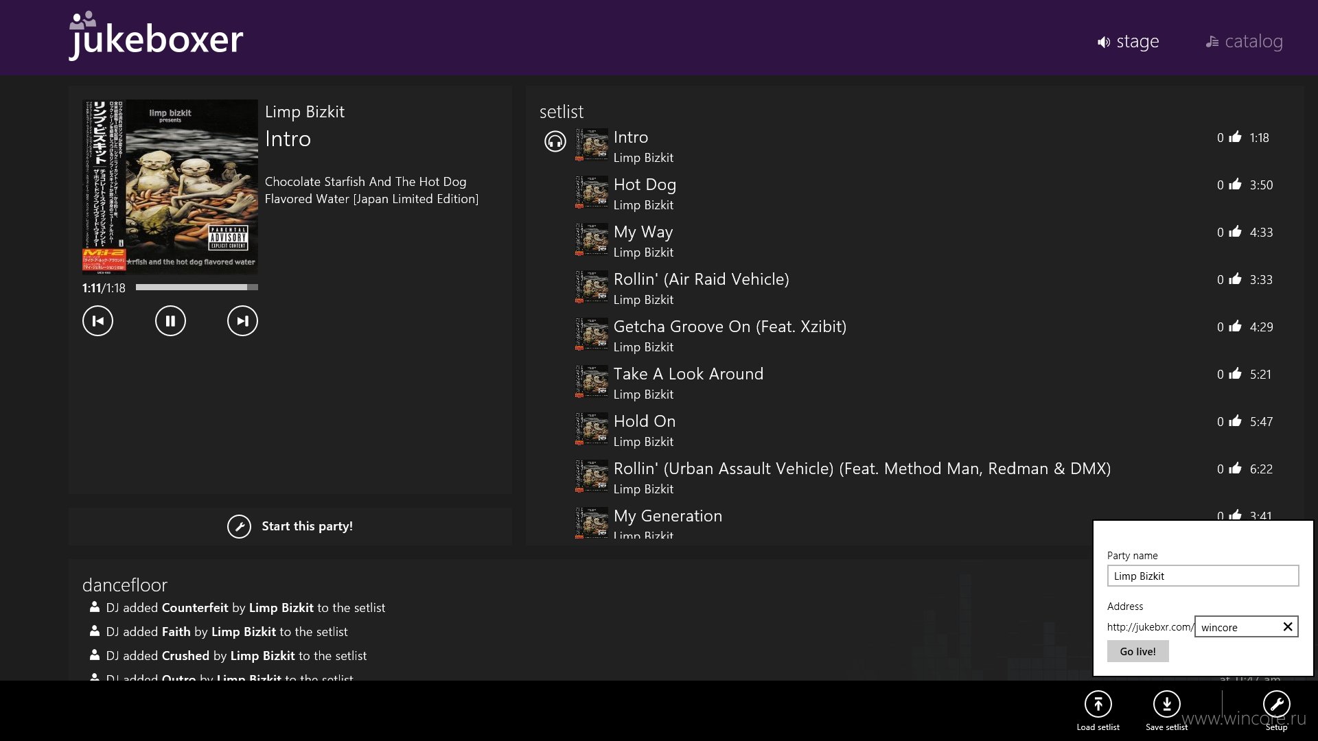Click user icon beside Crushed entry

[95, 655]
